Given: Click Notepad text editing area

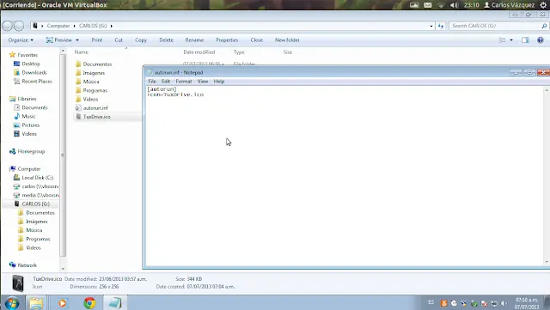Looking at the screenshot, I should click(x=345, y=176).
